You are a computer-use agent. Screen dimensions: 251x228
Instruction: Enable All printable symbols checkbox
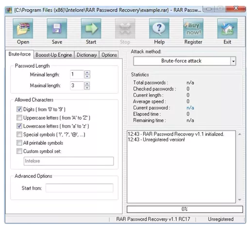(x=19, y=143)
